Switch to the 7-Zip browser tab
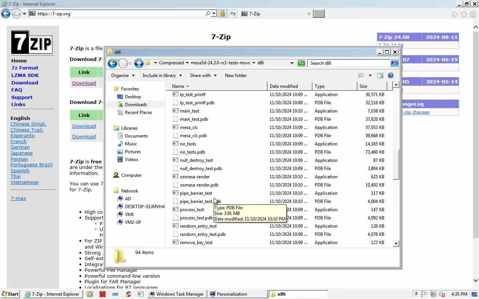Viewport: 479px width, 299px height. (276, 14)
